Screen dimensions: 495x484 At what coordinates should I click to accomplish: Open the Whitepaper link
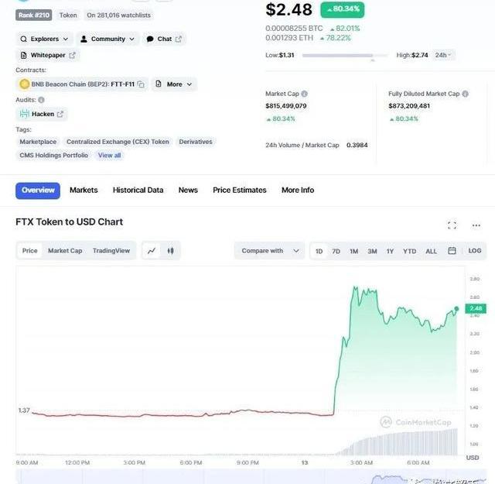tap(48, 55)
